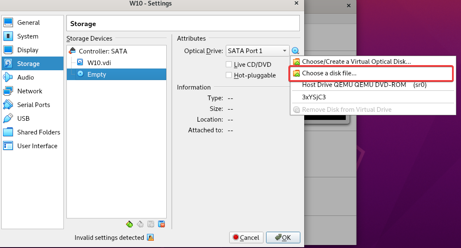Click the W10.vdi hard disk icon
461x248 pixels.
pyautogui.click(x=80, y=62)
